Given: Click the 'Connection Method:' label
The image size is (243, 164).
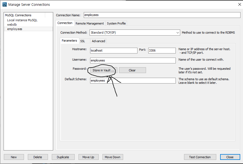Looking at the screenshot, I should [74, 33].
